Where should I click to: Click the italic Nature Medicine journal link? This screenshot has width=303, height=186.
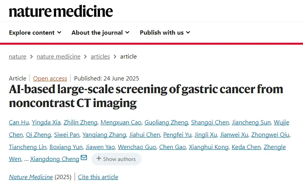coord(31,177)
